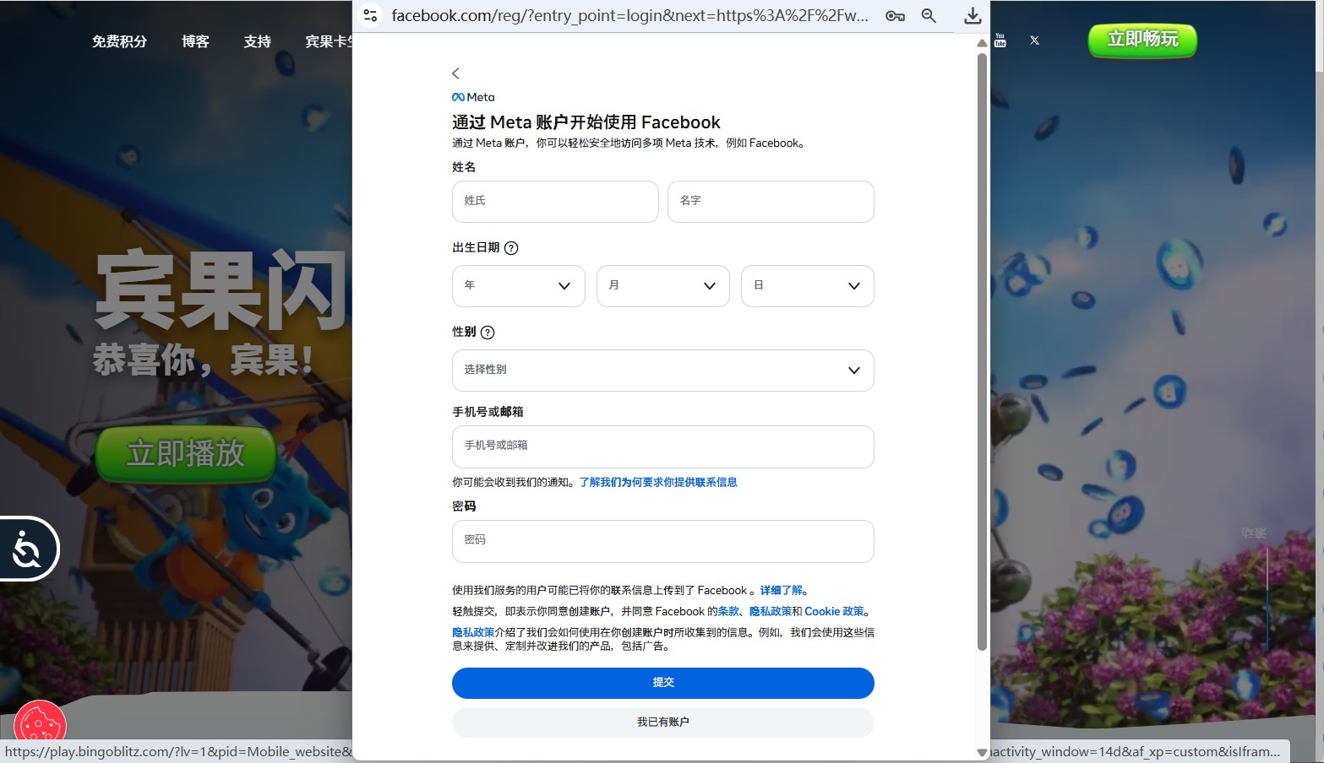This screenshot has width=1324, height=763.
Task: Click the 我已有账户 button
Action: 663,722
